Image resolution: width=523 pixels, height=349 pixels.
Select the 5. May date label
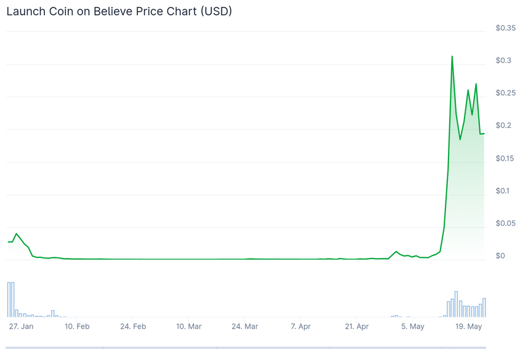click(x=412, y=326)
